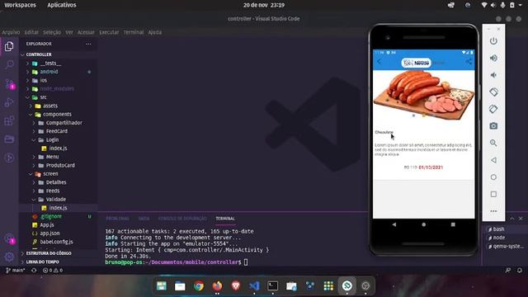This screenshot has height=297, width=528.
Task: Open the Aplicativos menu in top bar
Action: point(62,5)
